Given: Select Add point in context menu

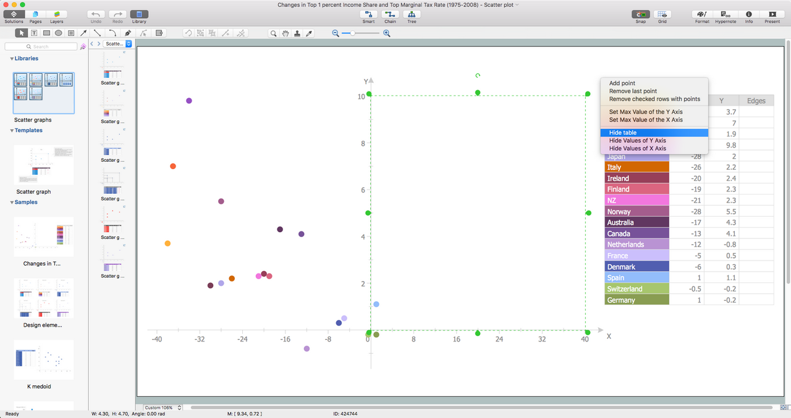Looking at the screenshot, I should (x=622, y=83).
